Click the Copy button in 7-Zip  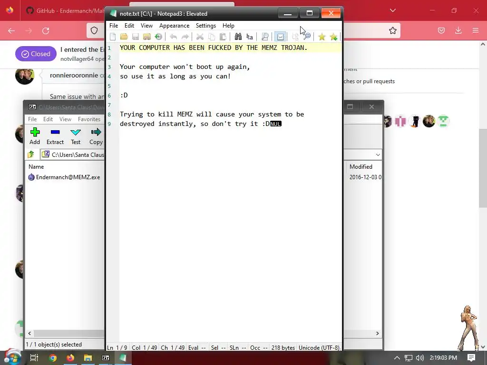[96, 136]
